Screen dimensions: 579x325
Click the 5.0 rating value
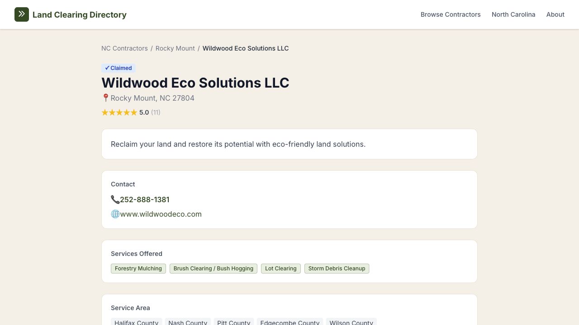(x=144, y=112)
